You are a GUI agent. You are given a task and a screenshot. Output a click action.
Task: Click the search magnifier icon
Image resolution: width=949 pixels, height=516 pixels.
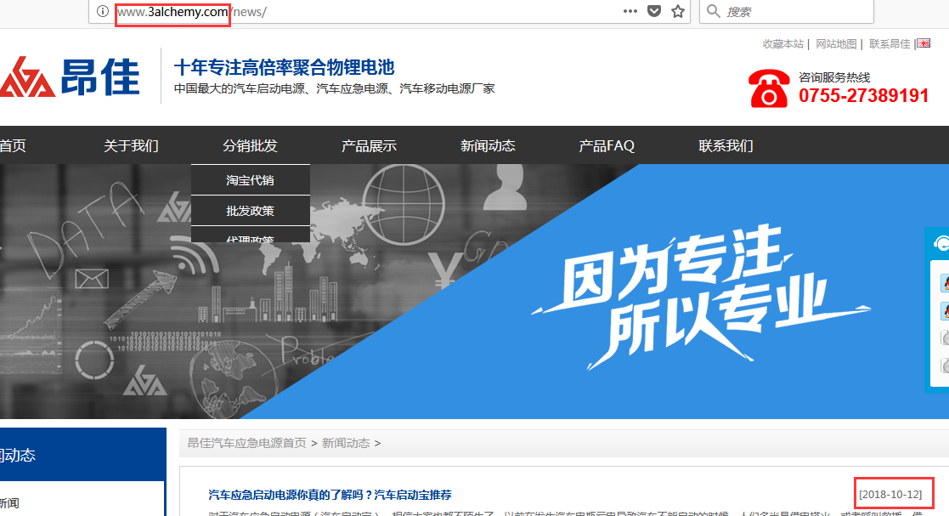click(x=713, y=12)
